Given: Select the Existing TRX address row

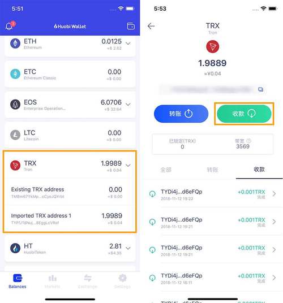Looking at the screenshot, I should 70,192.
